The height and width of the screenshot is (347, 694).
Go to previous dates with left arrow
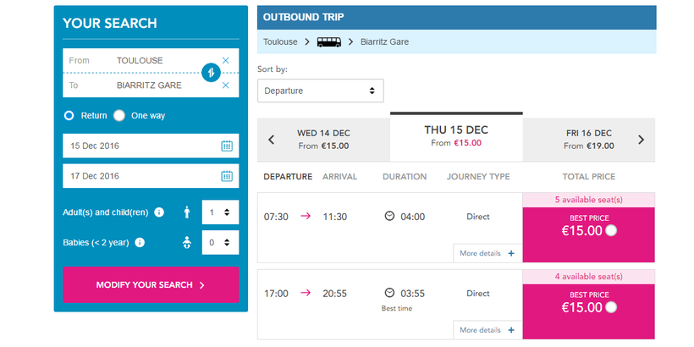coord(271,140)
